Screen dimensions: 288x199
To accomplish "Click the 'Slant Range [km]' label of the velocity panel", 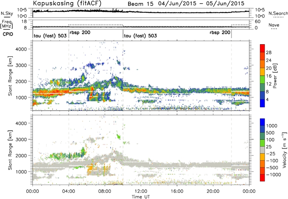I will coord(10,150).
